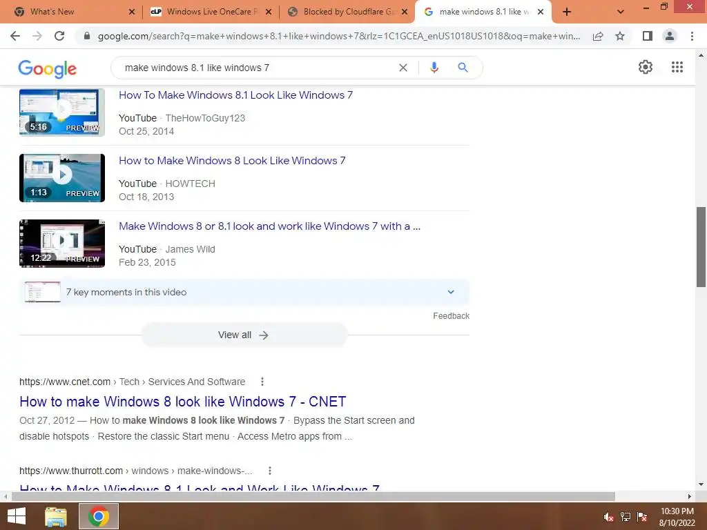
Task: Open the network tray icon
Action: (x=626, y=517)
